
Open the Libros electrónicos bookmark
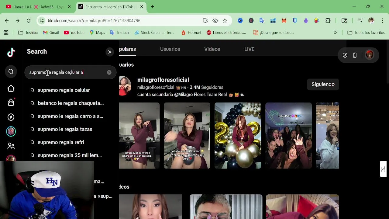(x=226, y=33)
